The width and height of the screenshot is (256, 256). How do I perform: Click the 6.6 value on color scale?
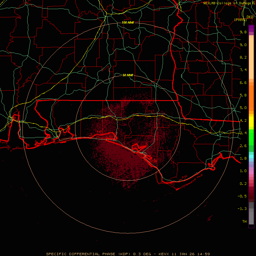[x=243, y=82]
